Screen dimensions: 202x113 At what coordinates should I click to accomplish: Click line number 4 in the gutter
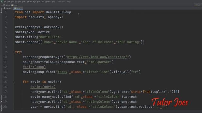point(6,27)
